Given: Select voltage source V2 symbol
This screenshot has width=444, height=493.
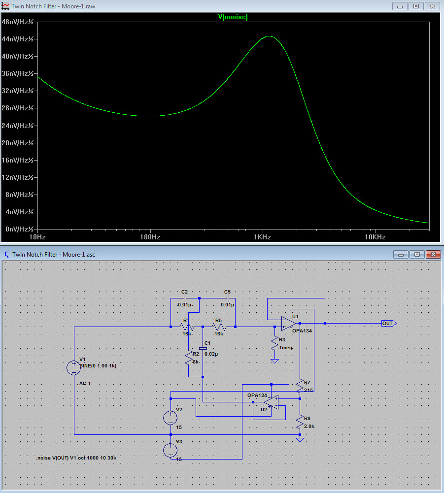Looking at the screenshot, I should (x=170, y=418).
